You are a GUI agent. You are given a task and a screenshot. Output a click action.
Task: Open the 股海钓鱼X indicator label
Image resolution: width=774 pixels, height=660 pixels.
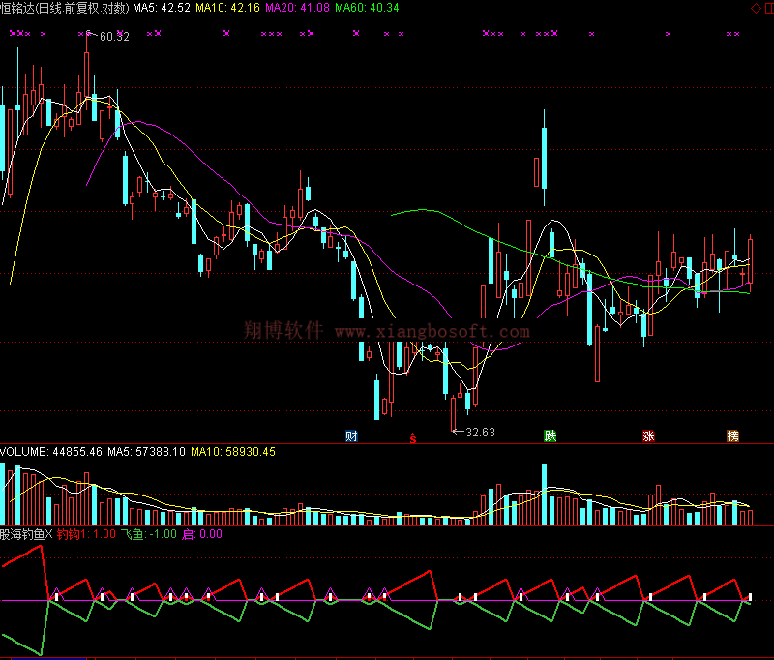pyautogui.click(x=26, y=533)
